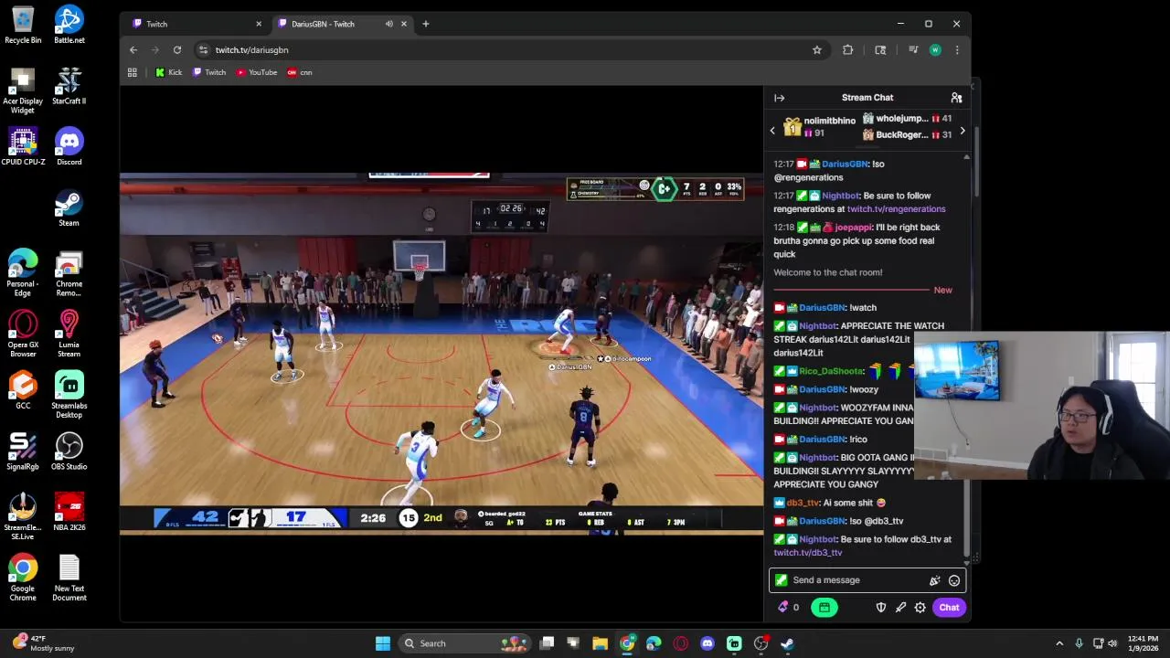Go forward in browser history
The width and height of the screenshot is (1170, 658).
[155, 50]
